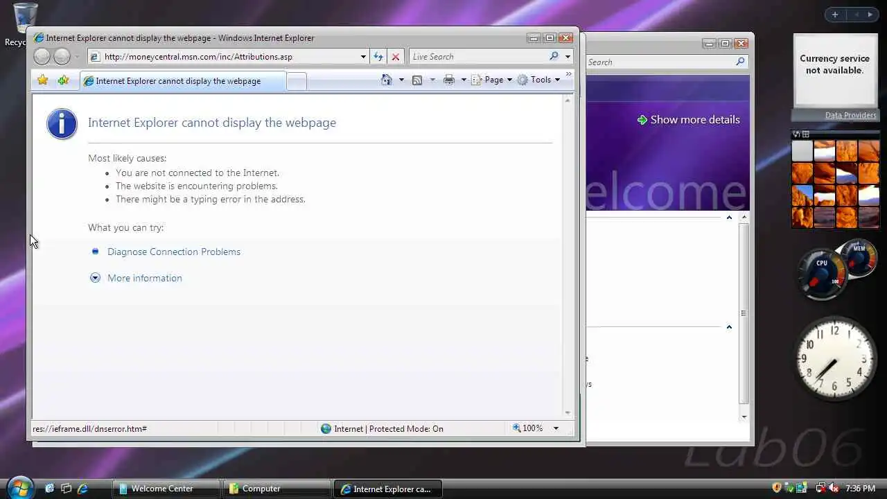Click the Currency service not available gadget
Image resolution: width=887 pixels, height=499 pixels.
pyautogui.click(x=834, y=70)
